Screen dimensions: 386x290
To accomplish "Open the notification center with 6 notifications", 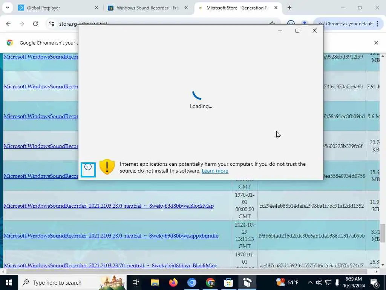I will [374, 282].
